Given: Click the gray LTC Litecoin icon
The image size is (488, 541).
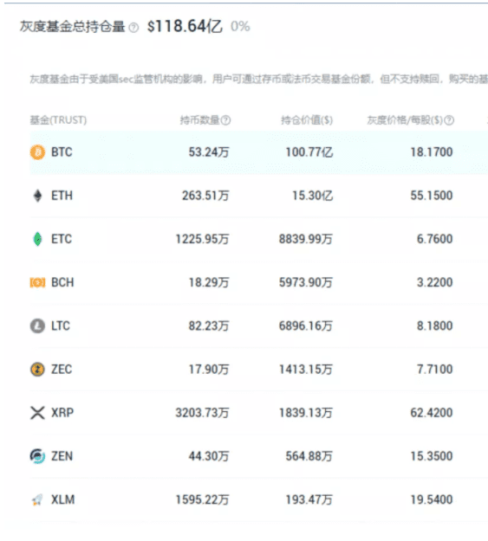Looking at the screenshot, I should 37,326.
